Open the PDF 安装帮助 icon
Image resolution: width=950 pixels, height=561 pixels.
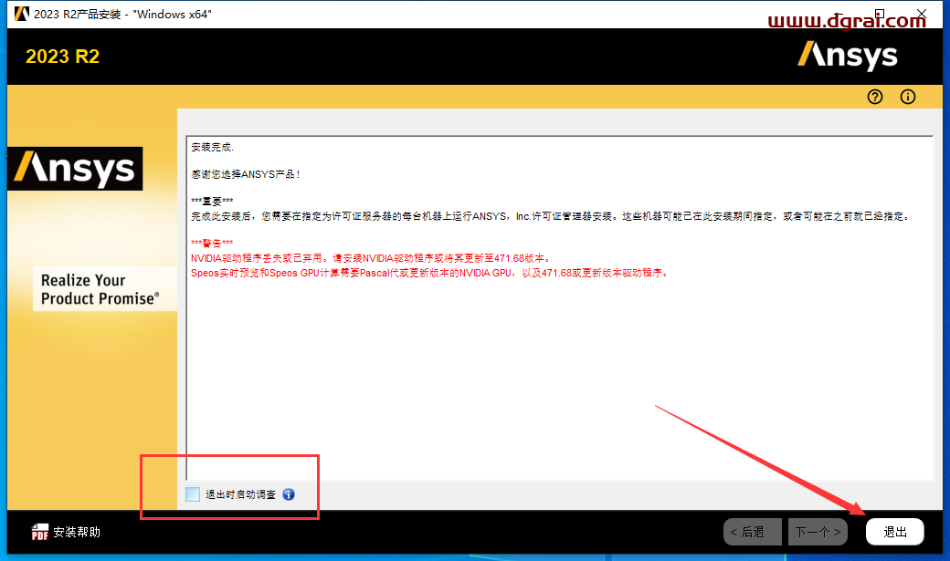tap(39, 532)
